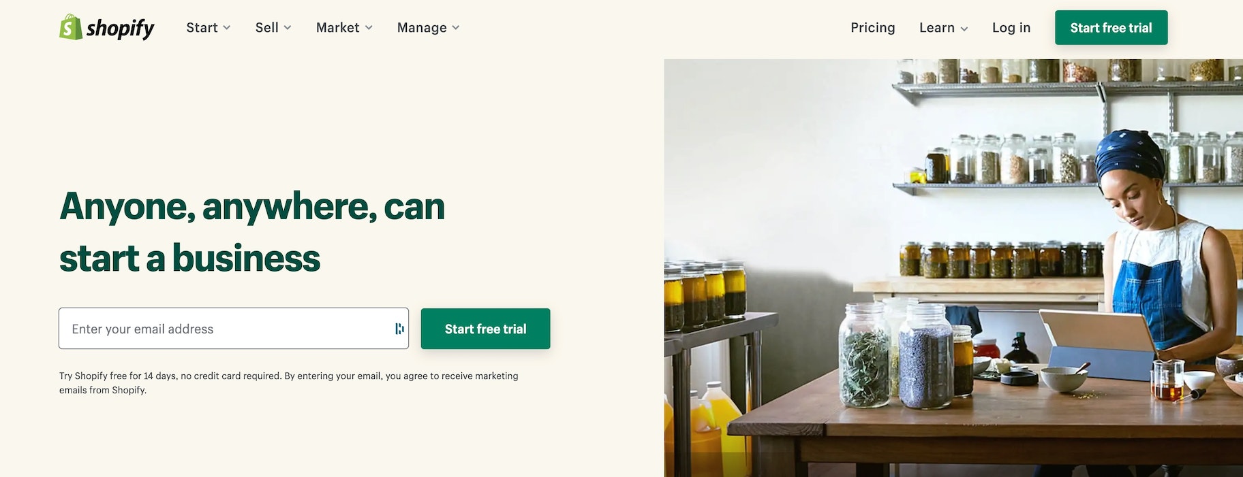Focus the email address input field

click(x=234, y=329)
